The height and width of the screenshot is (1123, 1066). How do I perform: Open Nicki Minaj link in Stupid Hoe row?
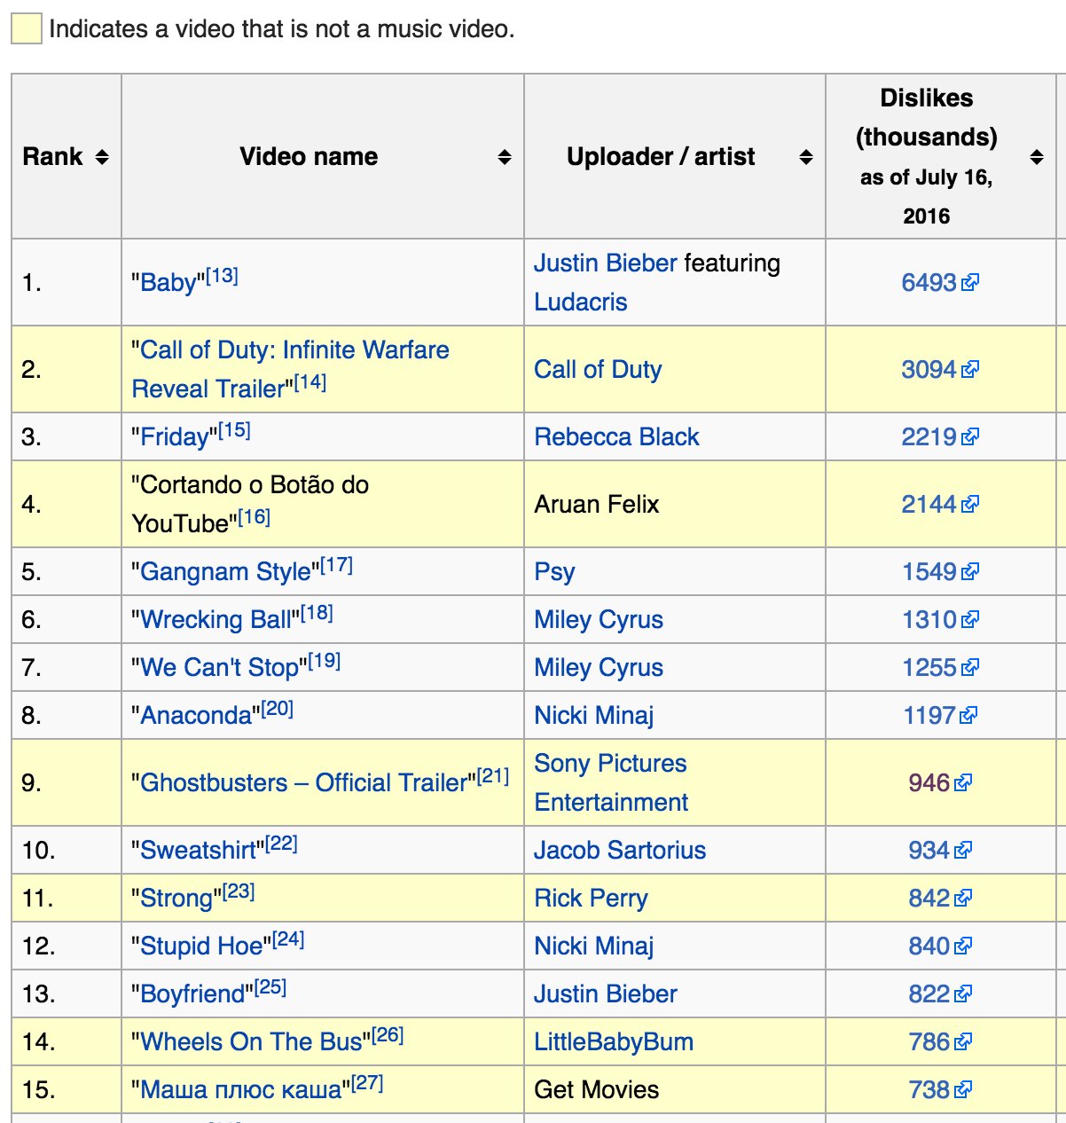[x=594, y=946]
